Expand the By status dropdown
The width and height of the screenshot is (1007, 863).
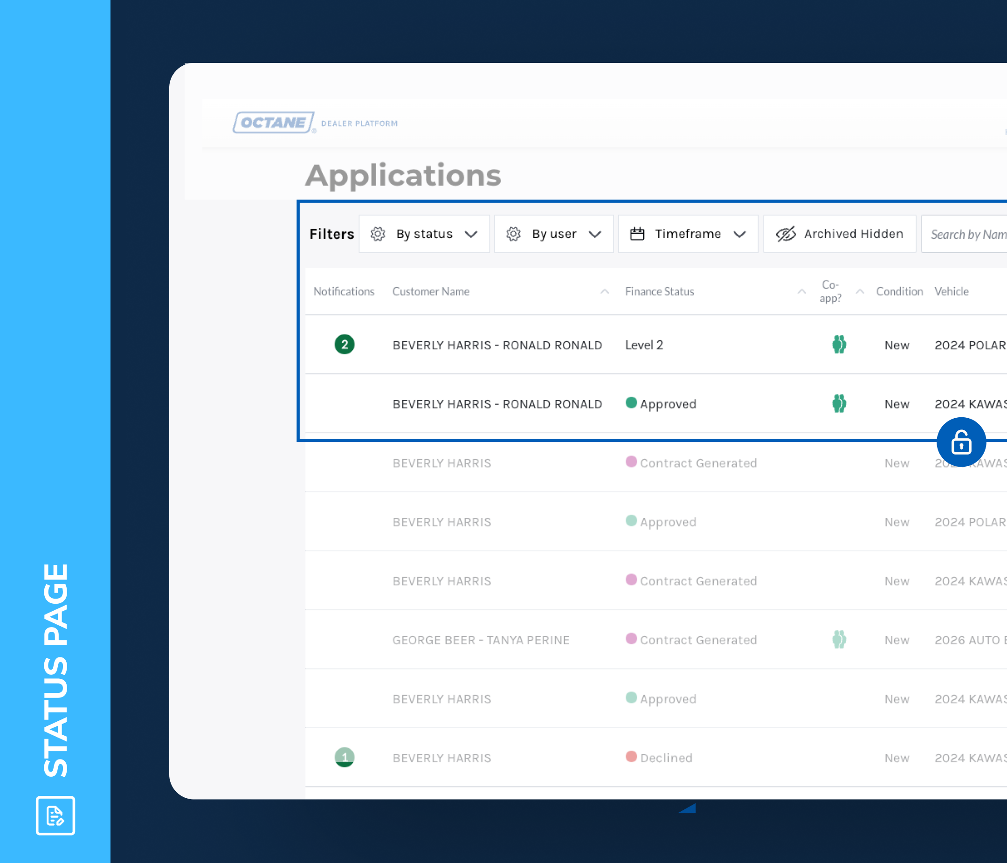pyautogui.click(x=472, y=234)
